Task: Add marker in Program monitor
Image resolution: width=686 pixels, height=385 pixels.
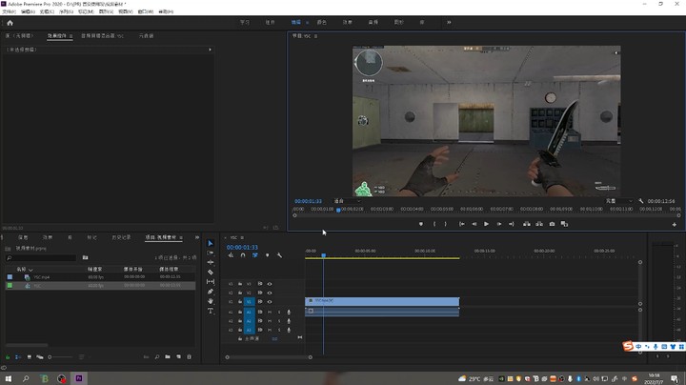Action: (421, 224)
